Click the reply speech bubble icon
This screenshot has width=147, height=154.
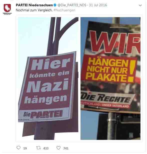click(x=18, y=148)
